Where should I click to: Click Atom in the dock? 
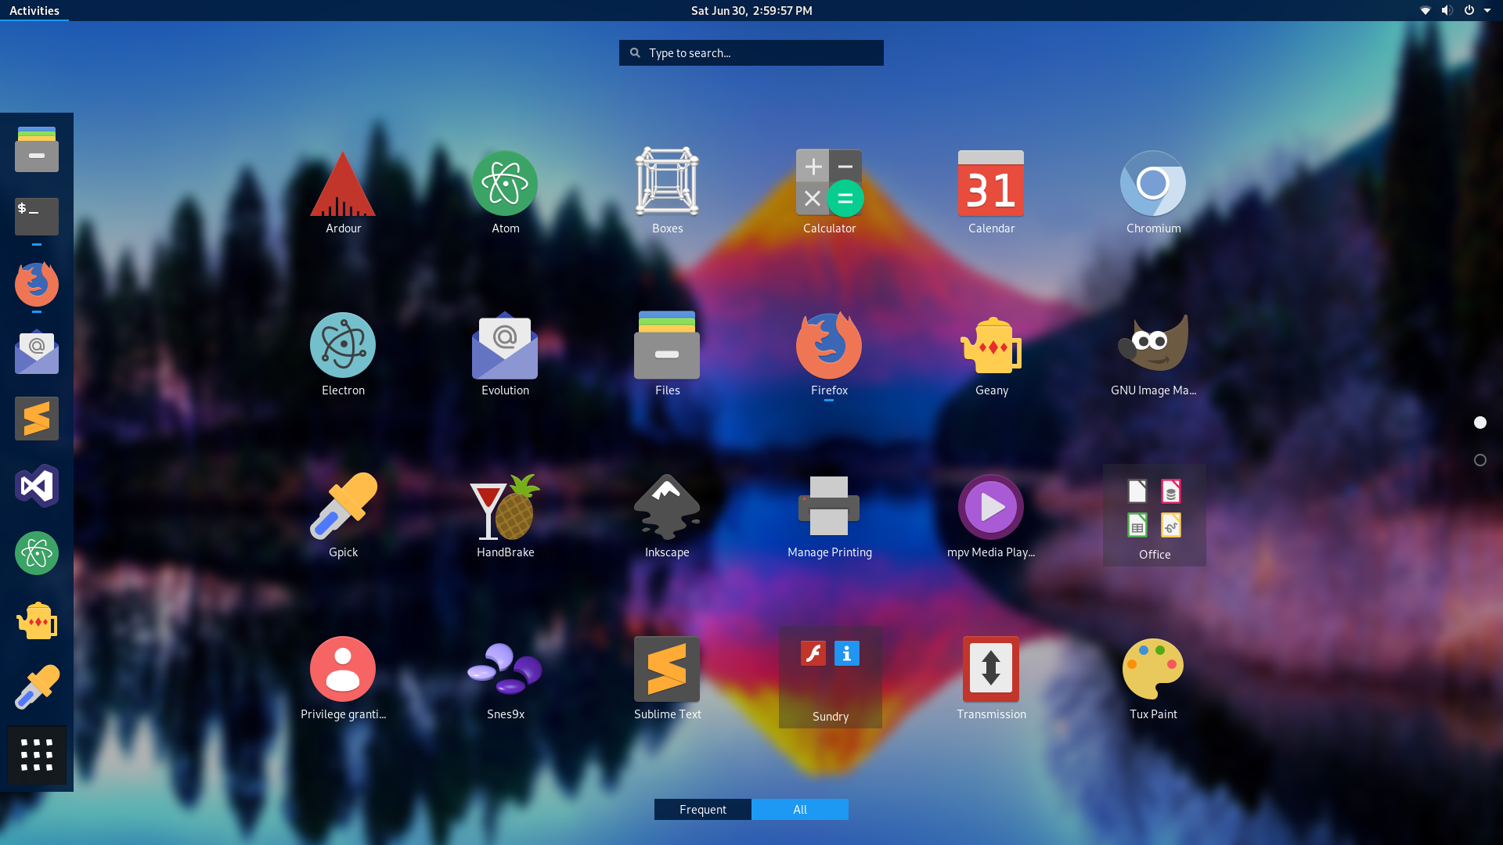tap(37, 553)
